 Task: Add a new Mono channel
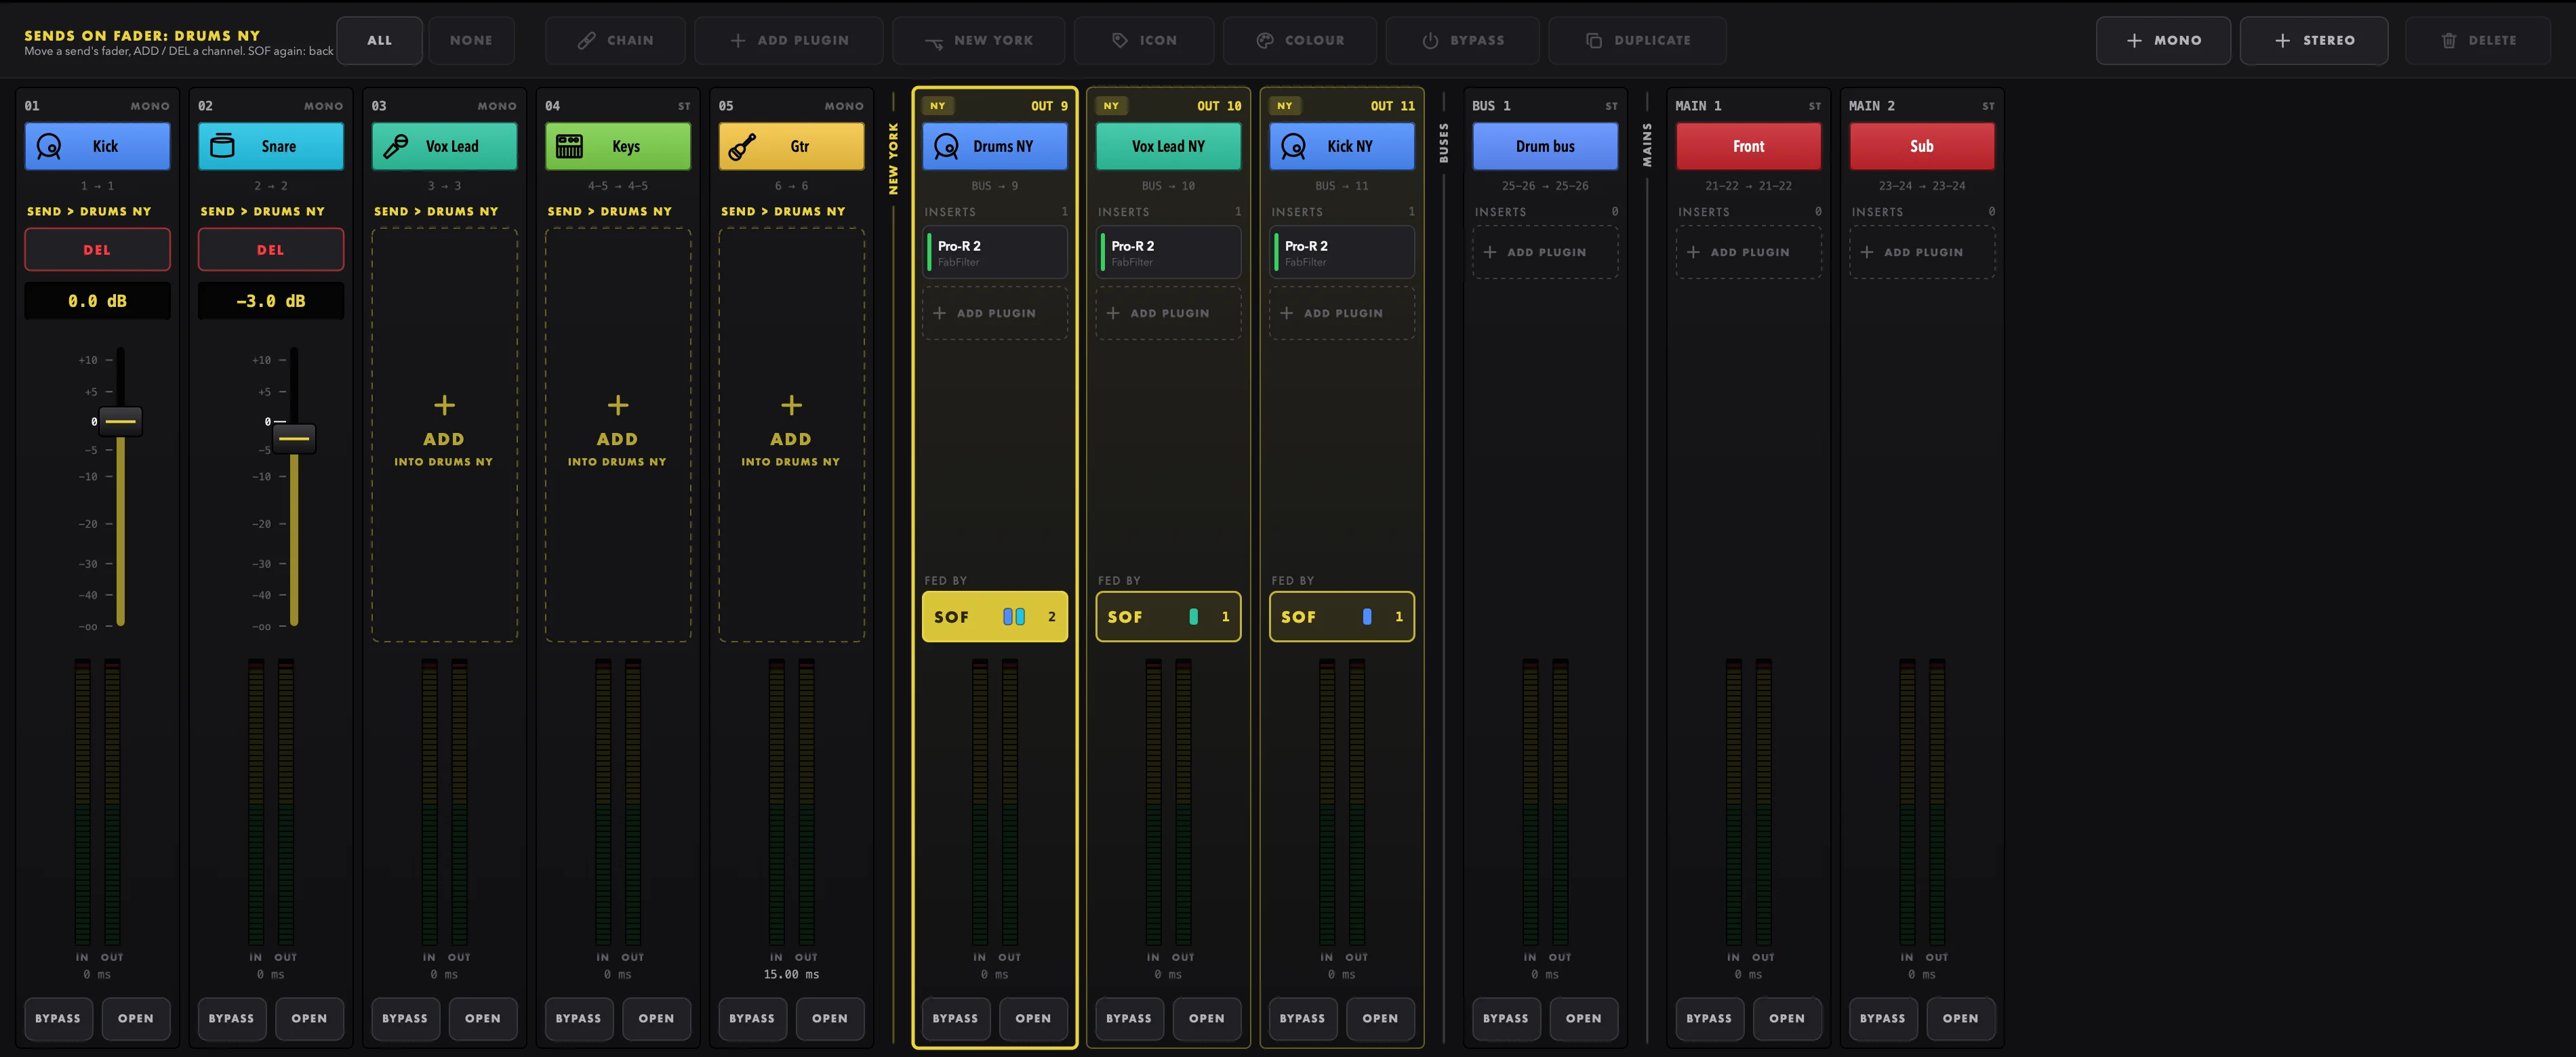2163,41
